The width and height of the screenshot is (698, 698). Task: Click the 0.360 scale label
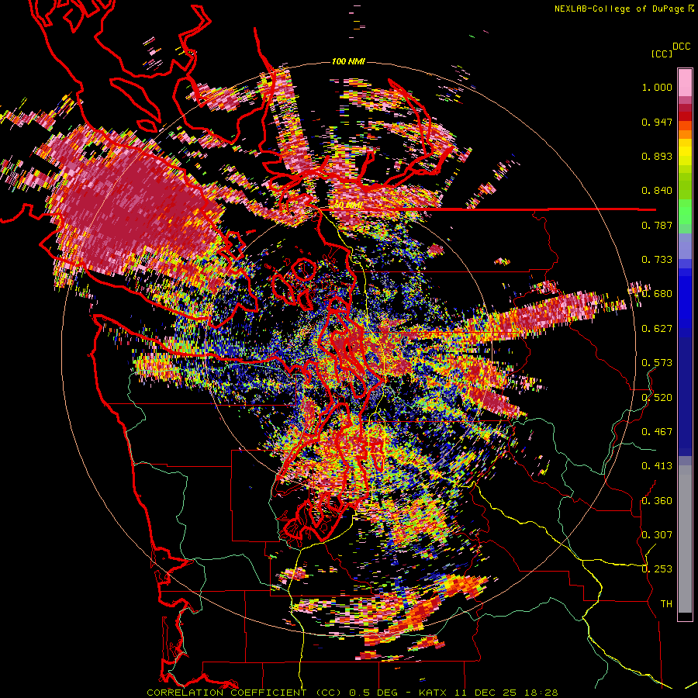(657, 500)
